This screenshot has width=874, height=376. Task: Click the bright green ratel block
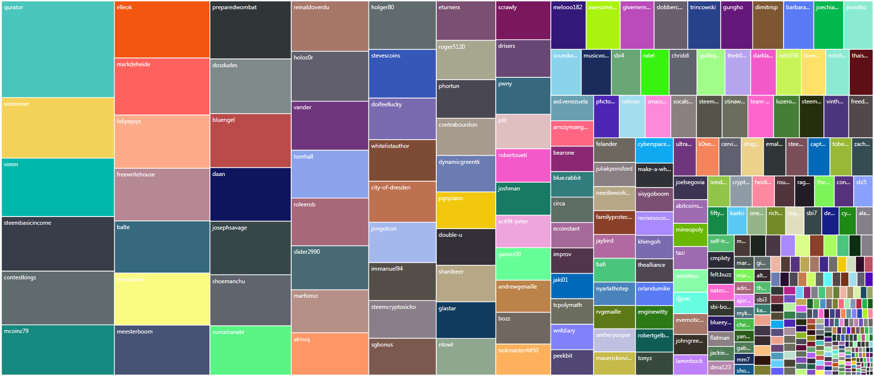654,72
